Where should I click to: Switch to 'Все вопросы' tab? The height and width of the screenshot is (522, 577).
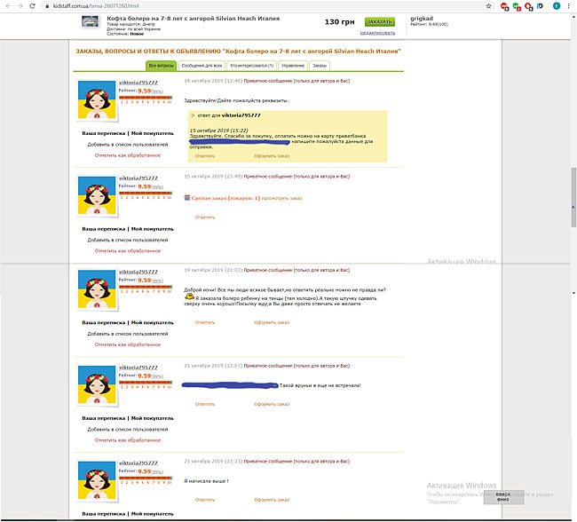[x=162, y=66]
